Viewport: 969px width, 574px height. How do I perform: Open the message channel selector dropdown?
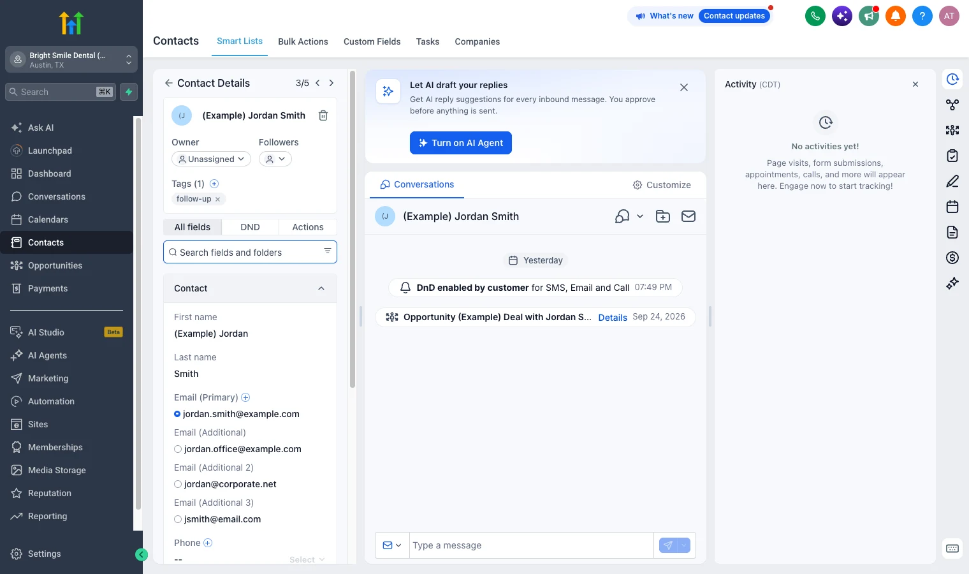[x=392, y=545]
